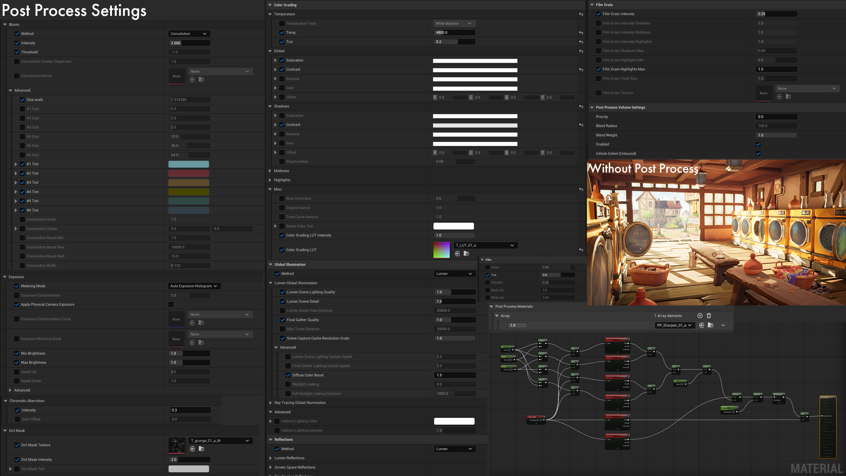Browse to Exposure Compensation Curve asset
Image resolution: width=846 pixels, height=476 pixels.
point(201,323)
